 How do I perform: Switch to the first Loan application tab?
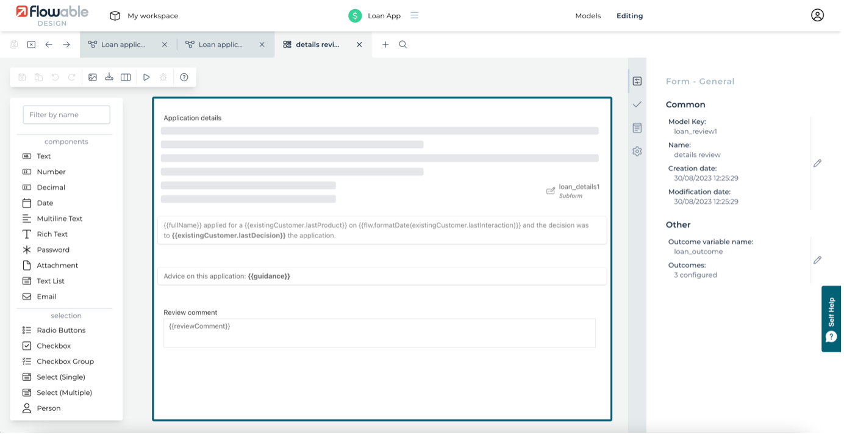pyautogui.click(x=123, y=45)
